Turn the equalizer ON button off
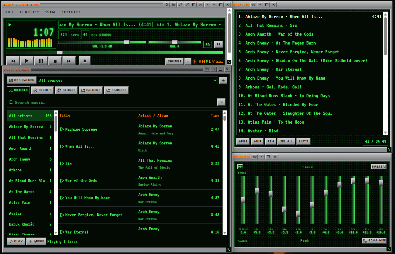This screenshot has width=395, height=254. pyautogui.click(x=240, y=167)
